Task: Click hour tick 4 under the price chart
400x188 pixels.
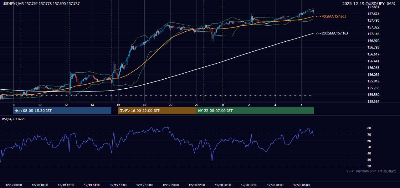Action: click(275, 105)
